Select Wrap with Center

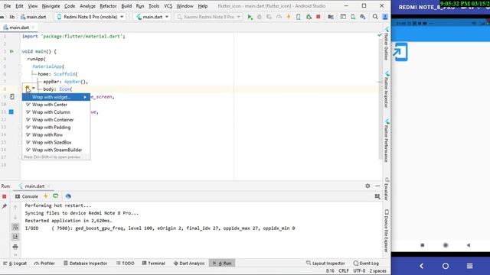pyautogui.click(x=56, y=105)
